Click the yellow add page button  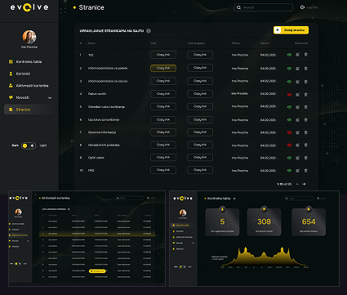tap(291, 30)
